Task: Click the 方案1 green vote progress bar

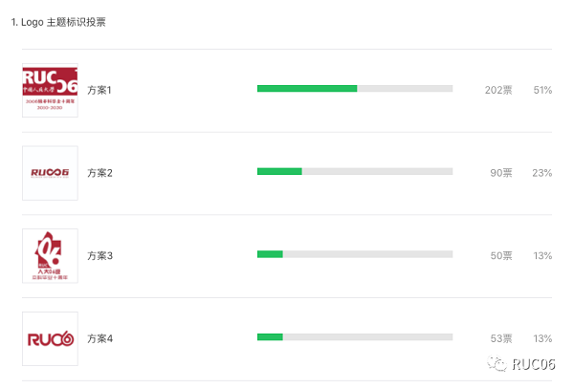Action: pos(355,89)
